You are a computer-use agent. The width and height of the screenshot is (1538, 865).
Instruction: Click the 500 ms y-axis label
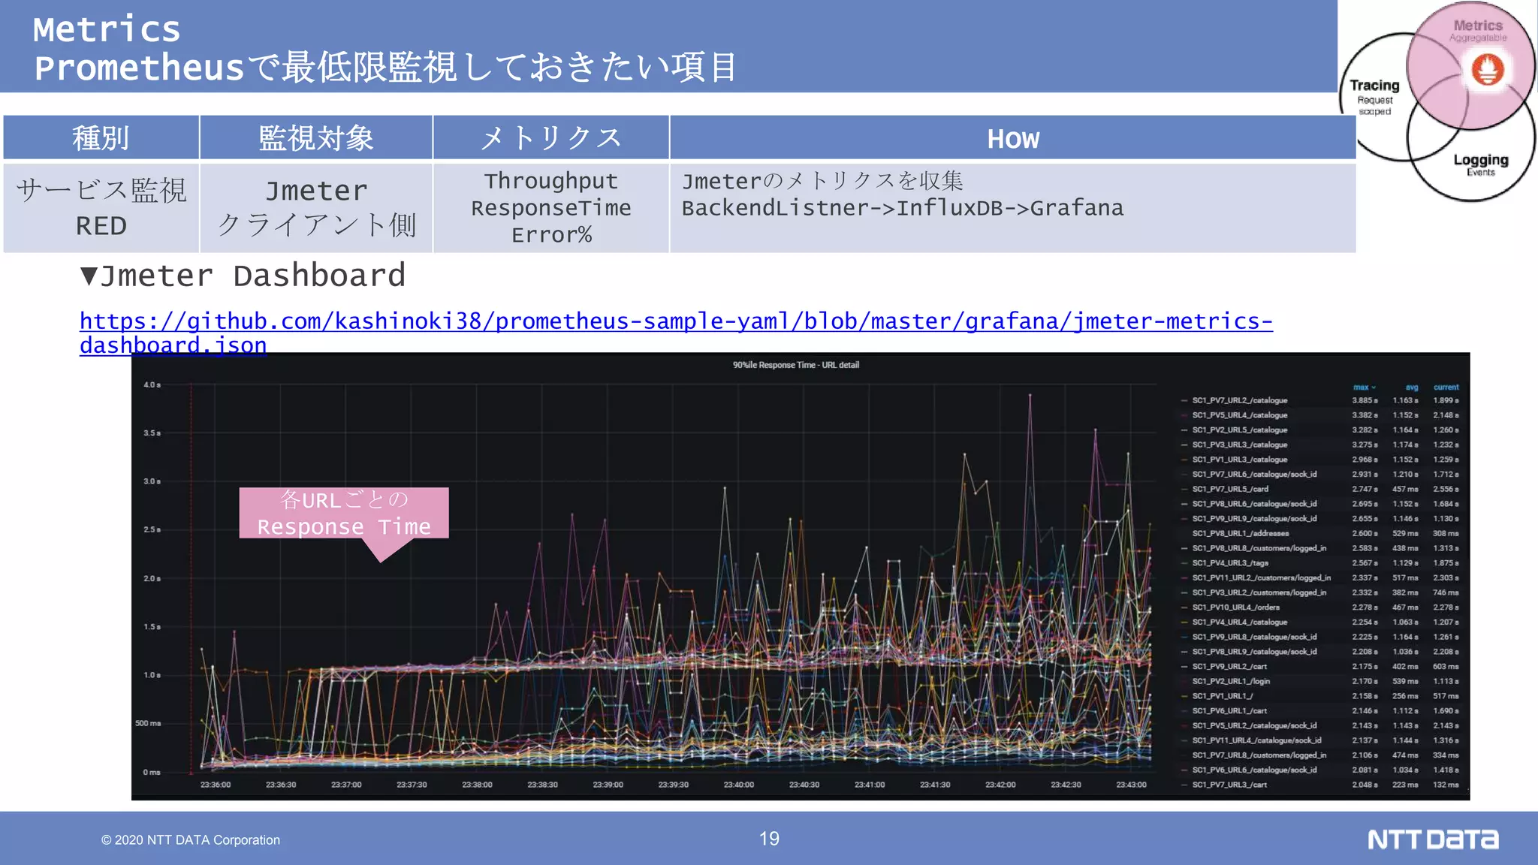click(x=148, y=723)
